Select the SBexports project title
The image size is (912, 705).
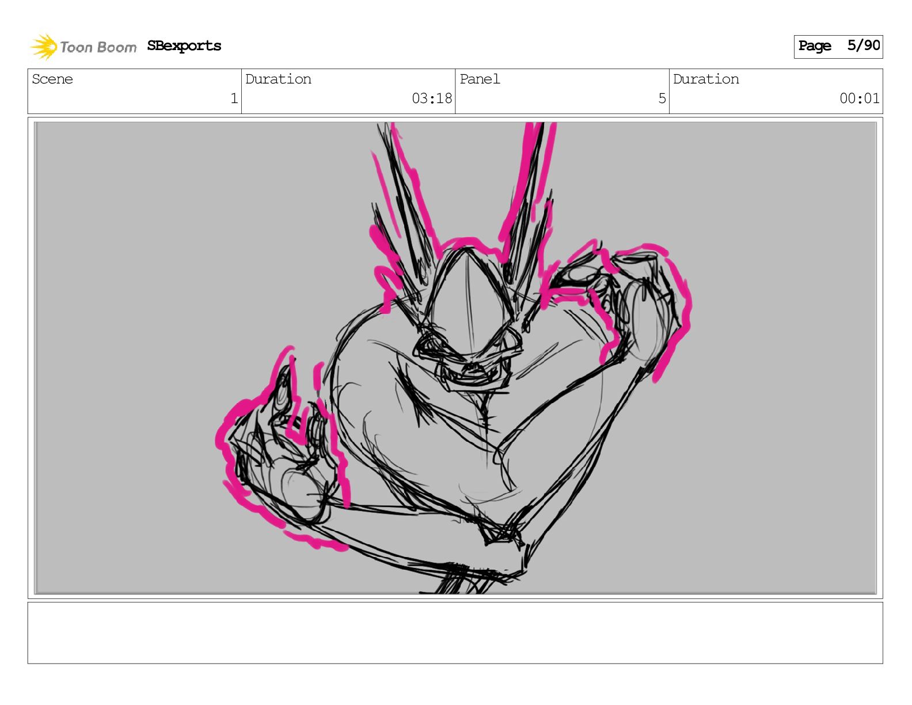pyautogui.click(x=184, y=46)
